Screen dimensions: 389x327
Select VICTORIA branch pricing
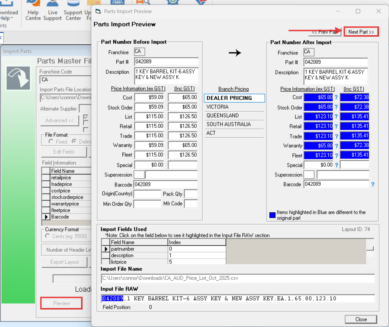point(235,107)
